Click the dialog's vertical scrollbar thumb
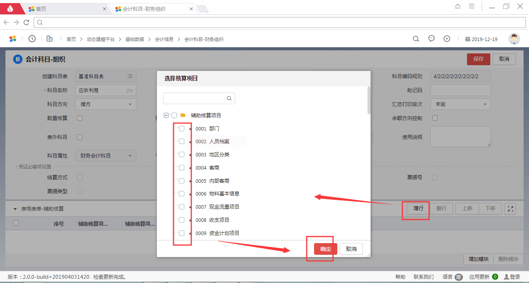The height and width of the screenshot is (283, 529). pyautogui.click(x=369, y=100)
